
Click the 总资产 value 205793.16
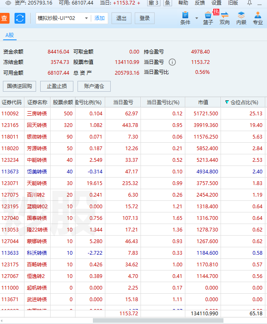pyautogui.click(x=127, y=73)
